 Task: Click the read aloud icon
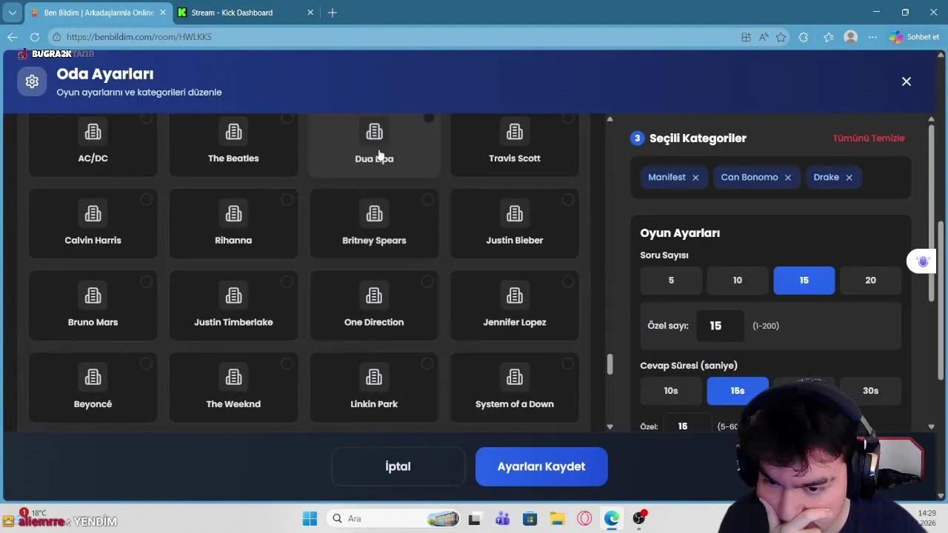(764, 37)
